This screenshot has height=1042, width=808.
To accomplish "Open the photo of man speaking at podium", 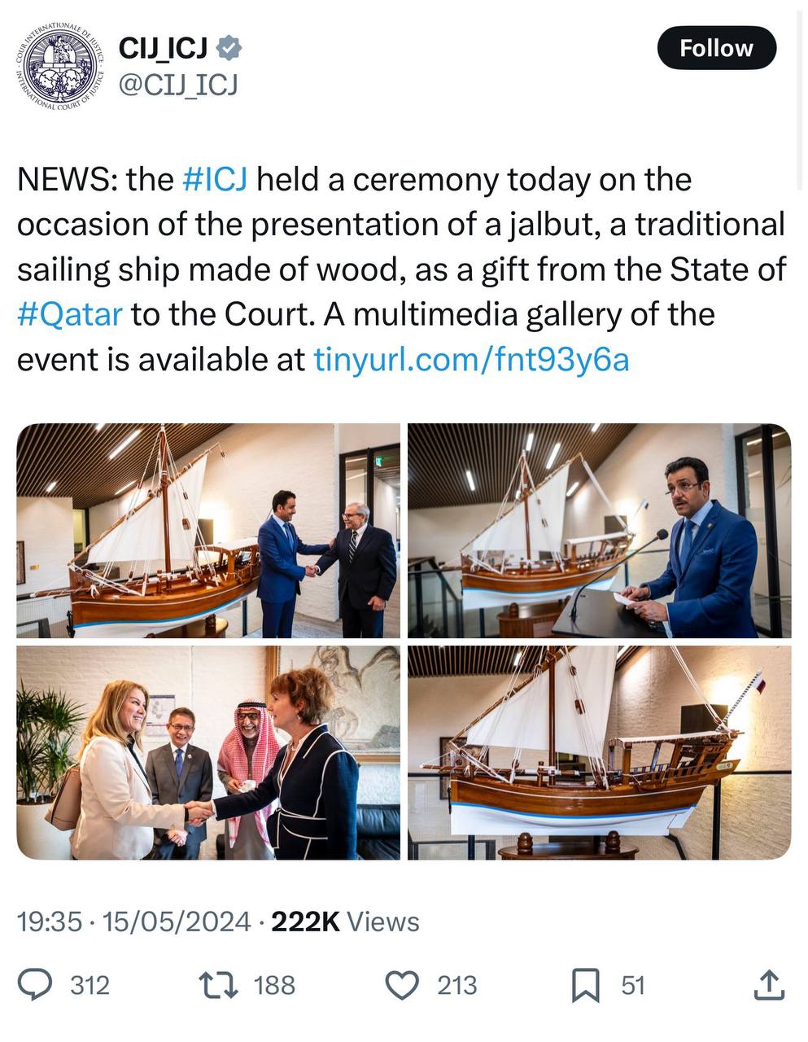I will [x=599, y=530].
